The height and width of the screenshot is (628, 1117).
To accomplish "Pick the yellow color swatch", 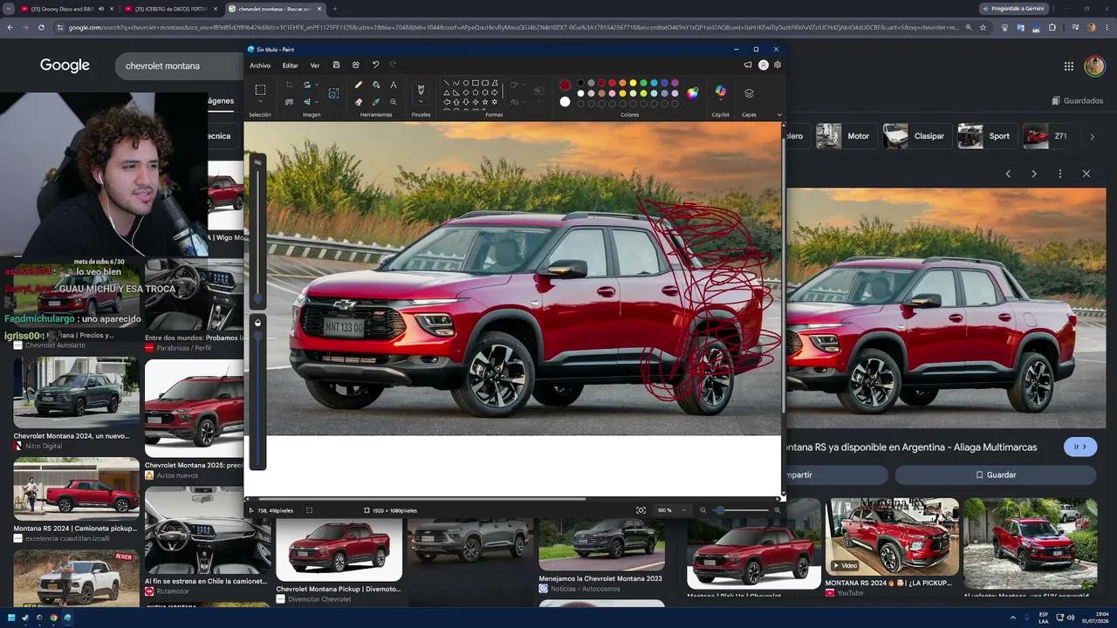I will click(x=633, y=83).
